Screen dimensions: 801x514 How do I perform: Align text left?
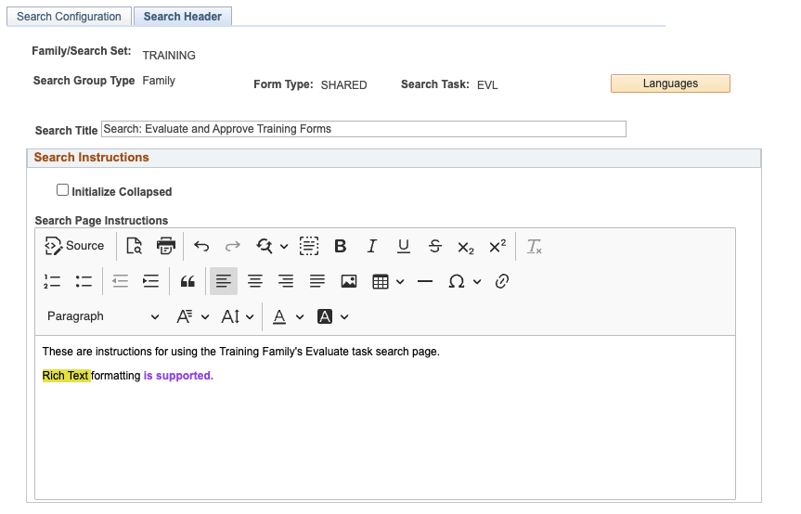click(x=224, y=281)
